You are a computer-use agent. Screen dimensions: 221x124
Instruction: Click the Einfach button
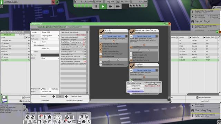(x=43, y=96)
